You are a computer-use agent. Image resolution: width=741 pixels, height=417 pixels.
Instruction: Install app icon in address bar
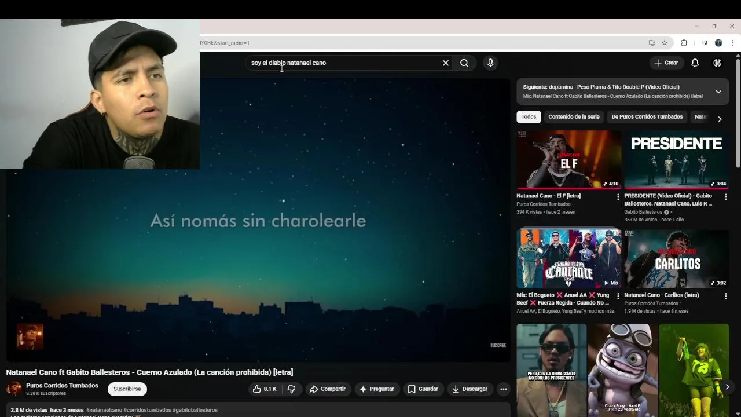[652, 43]
